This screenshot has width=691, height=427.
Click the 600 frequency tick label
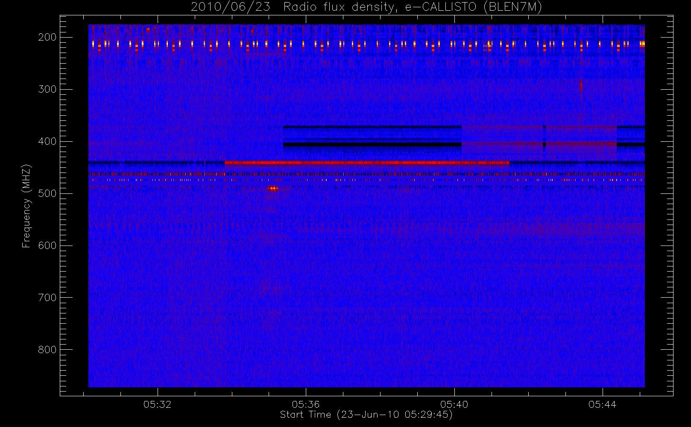click(x=47, y=246)
